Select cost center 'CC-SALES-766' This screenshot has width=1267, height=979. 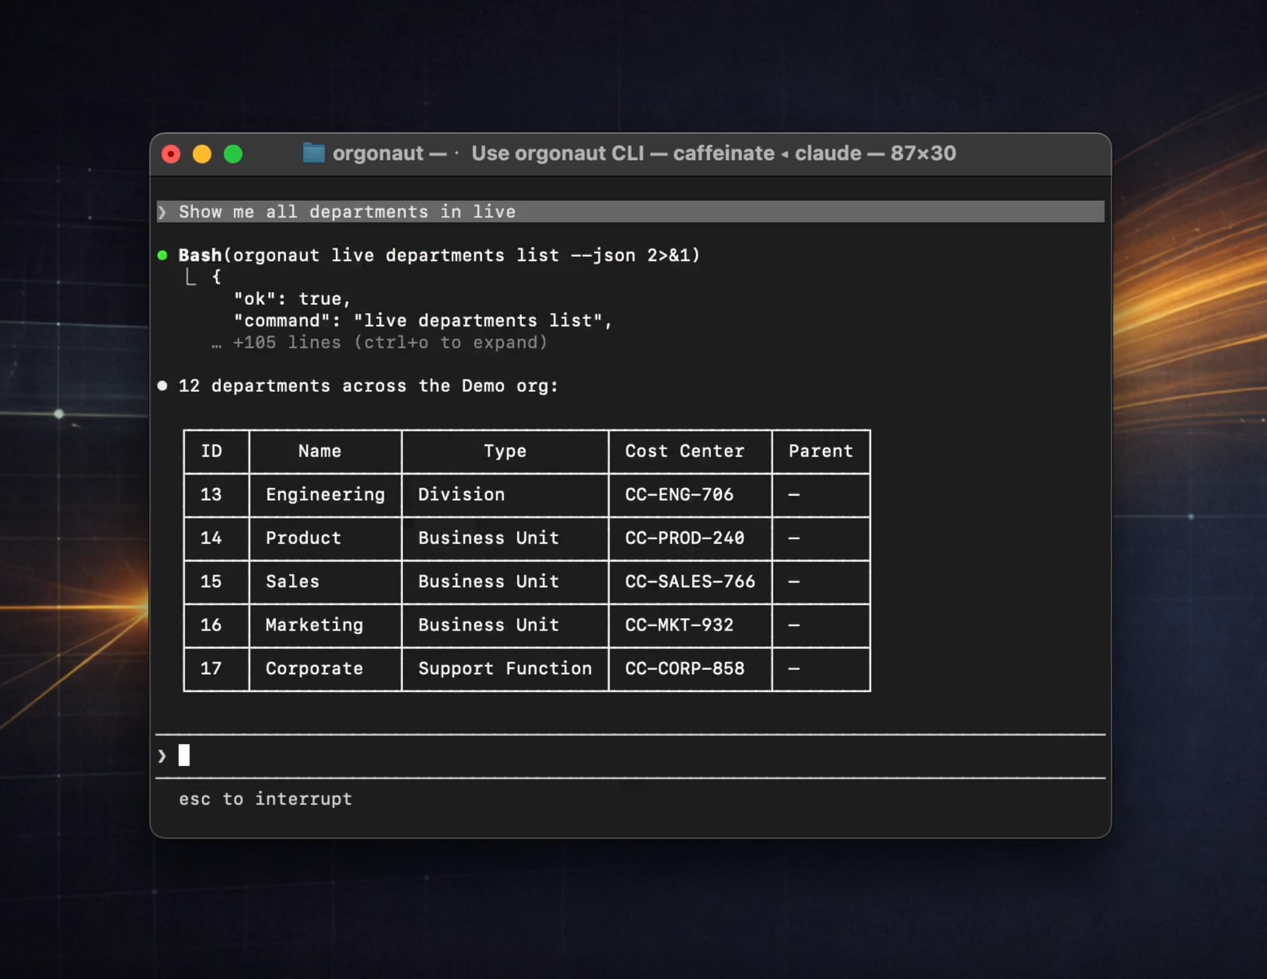pyautogui.click(x=690, y=581)
